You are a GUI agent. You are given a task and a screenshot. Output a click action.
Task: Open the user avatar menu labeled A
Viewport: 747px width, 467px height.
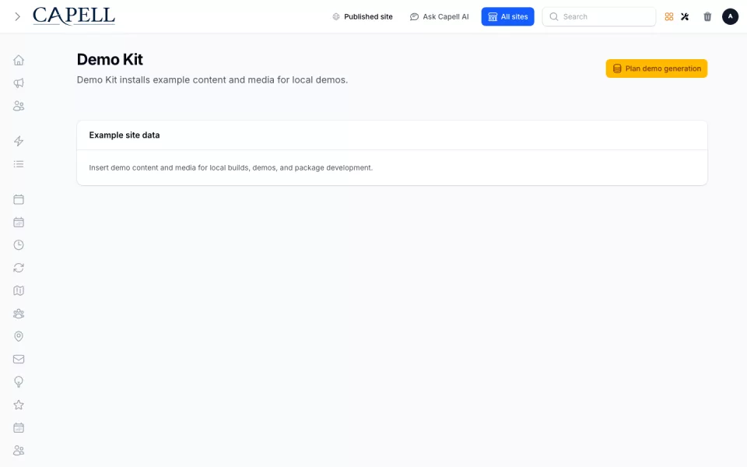(730, 16)
